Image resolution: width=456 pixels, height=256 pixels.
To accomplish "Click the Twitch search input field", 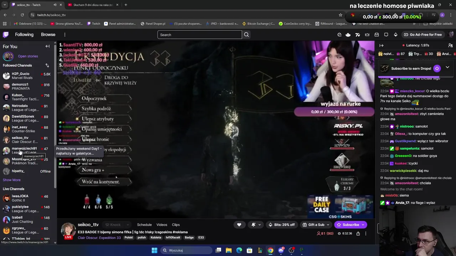I will [199, 34].
